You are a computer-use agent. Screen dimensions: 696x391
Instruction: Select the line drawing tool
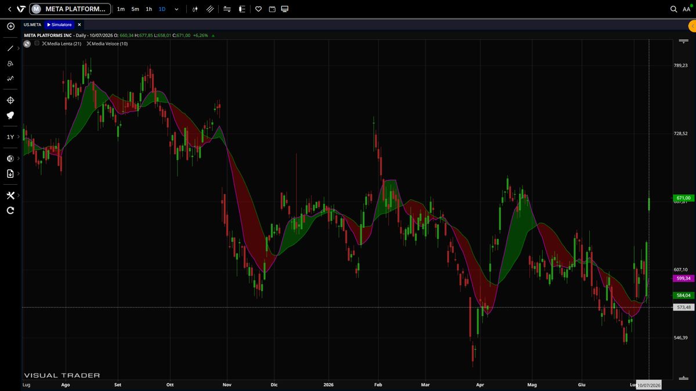pyautogui.click(x=10, y=48)
